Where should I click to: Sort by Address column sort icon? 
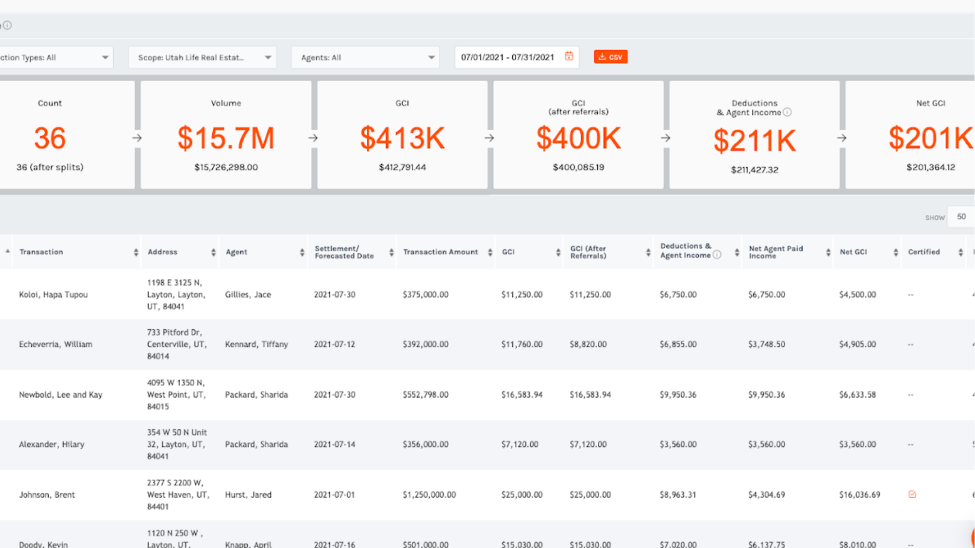tap(213, 252)
